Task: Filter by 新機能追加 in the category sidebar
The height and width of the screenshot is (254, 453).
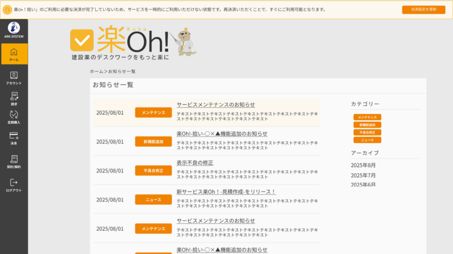Action: coord(367,125)
